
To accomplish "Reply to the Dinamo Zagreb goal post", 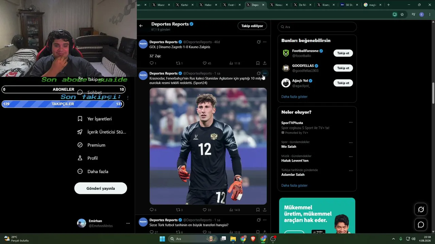I will point(152,63).
